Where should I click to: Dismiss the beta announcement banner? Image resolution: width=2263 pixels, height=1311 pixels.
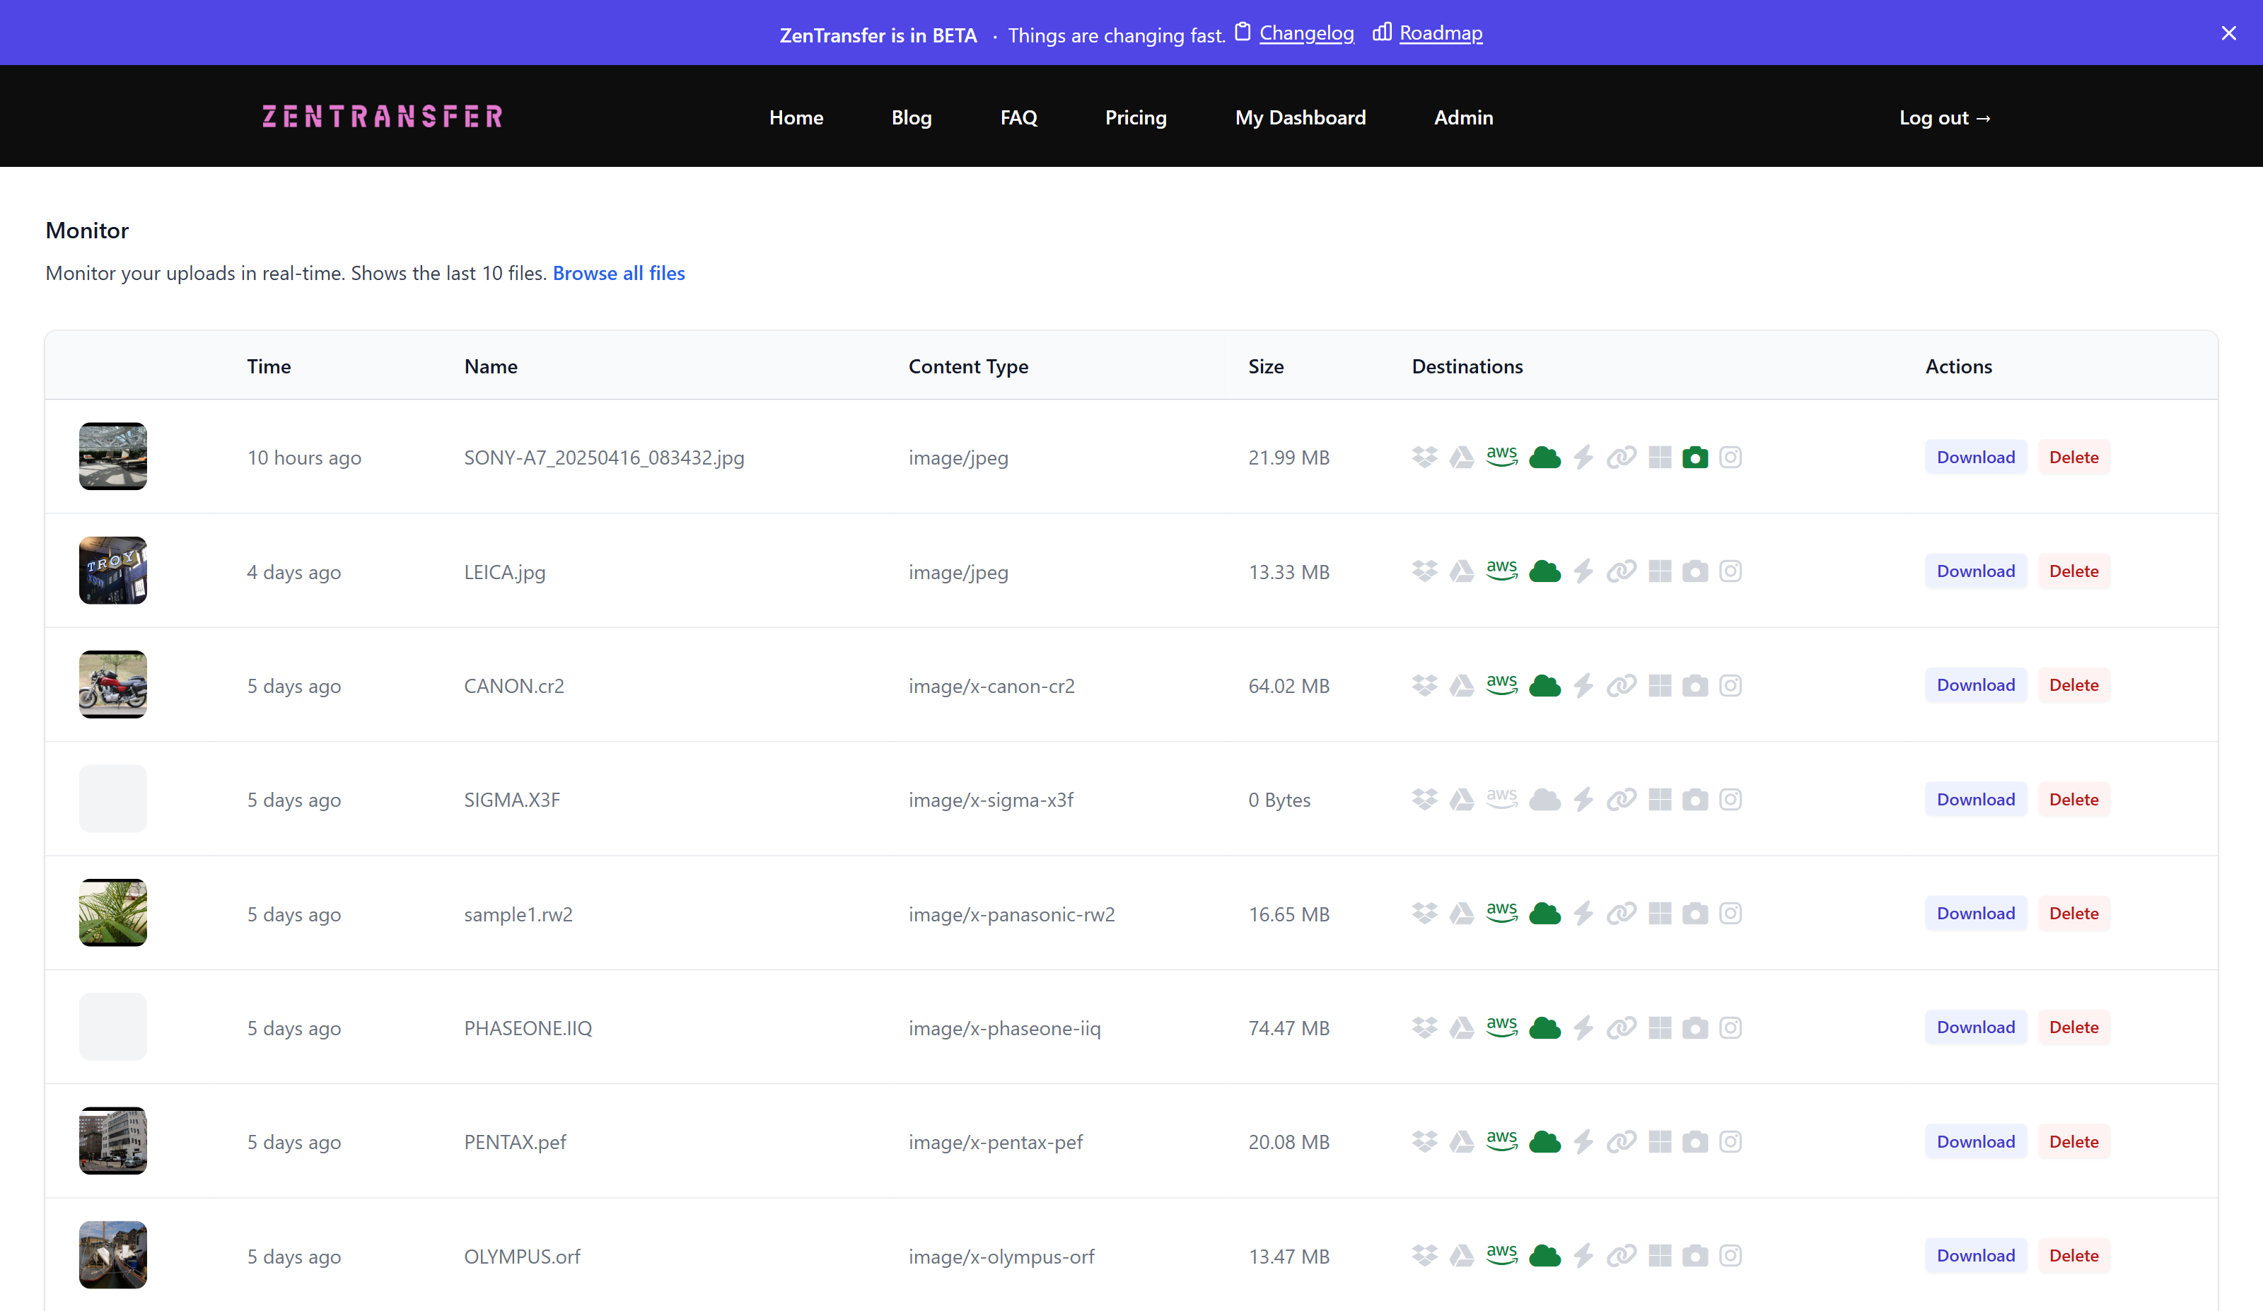(x=2230, y=33)
